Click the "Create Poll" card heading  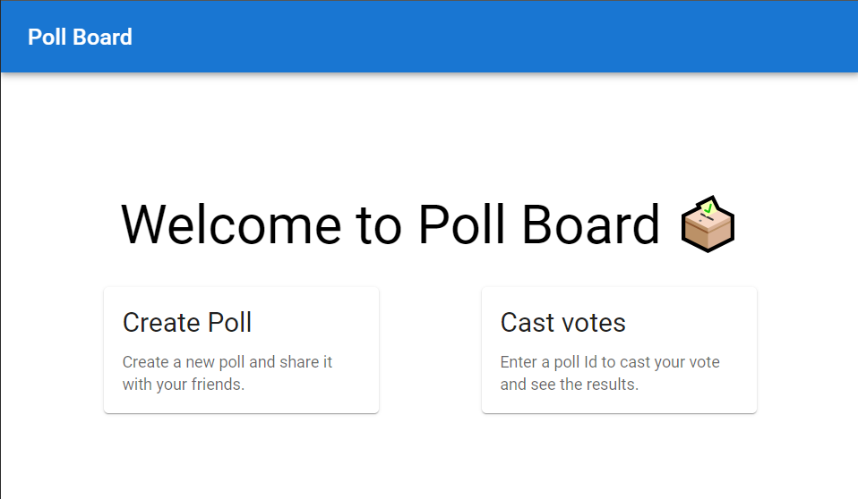[187, 322]
